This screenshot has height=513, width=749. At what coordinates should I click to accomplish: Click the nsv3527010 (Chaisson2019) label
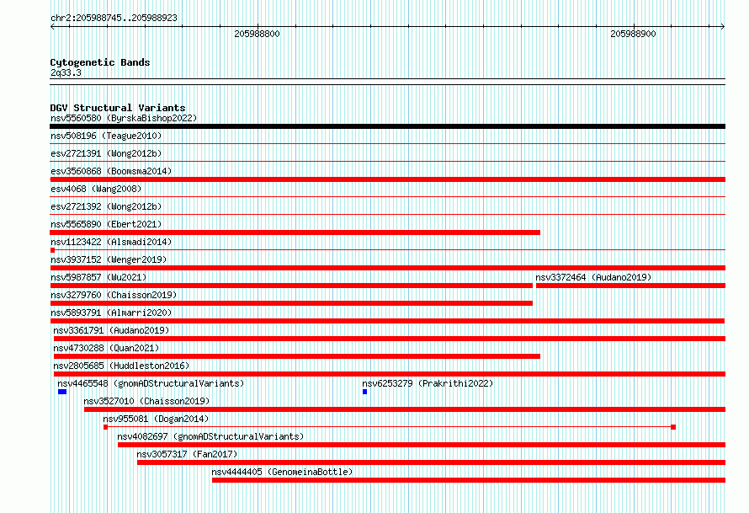point(146,401)
